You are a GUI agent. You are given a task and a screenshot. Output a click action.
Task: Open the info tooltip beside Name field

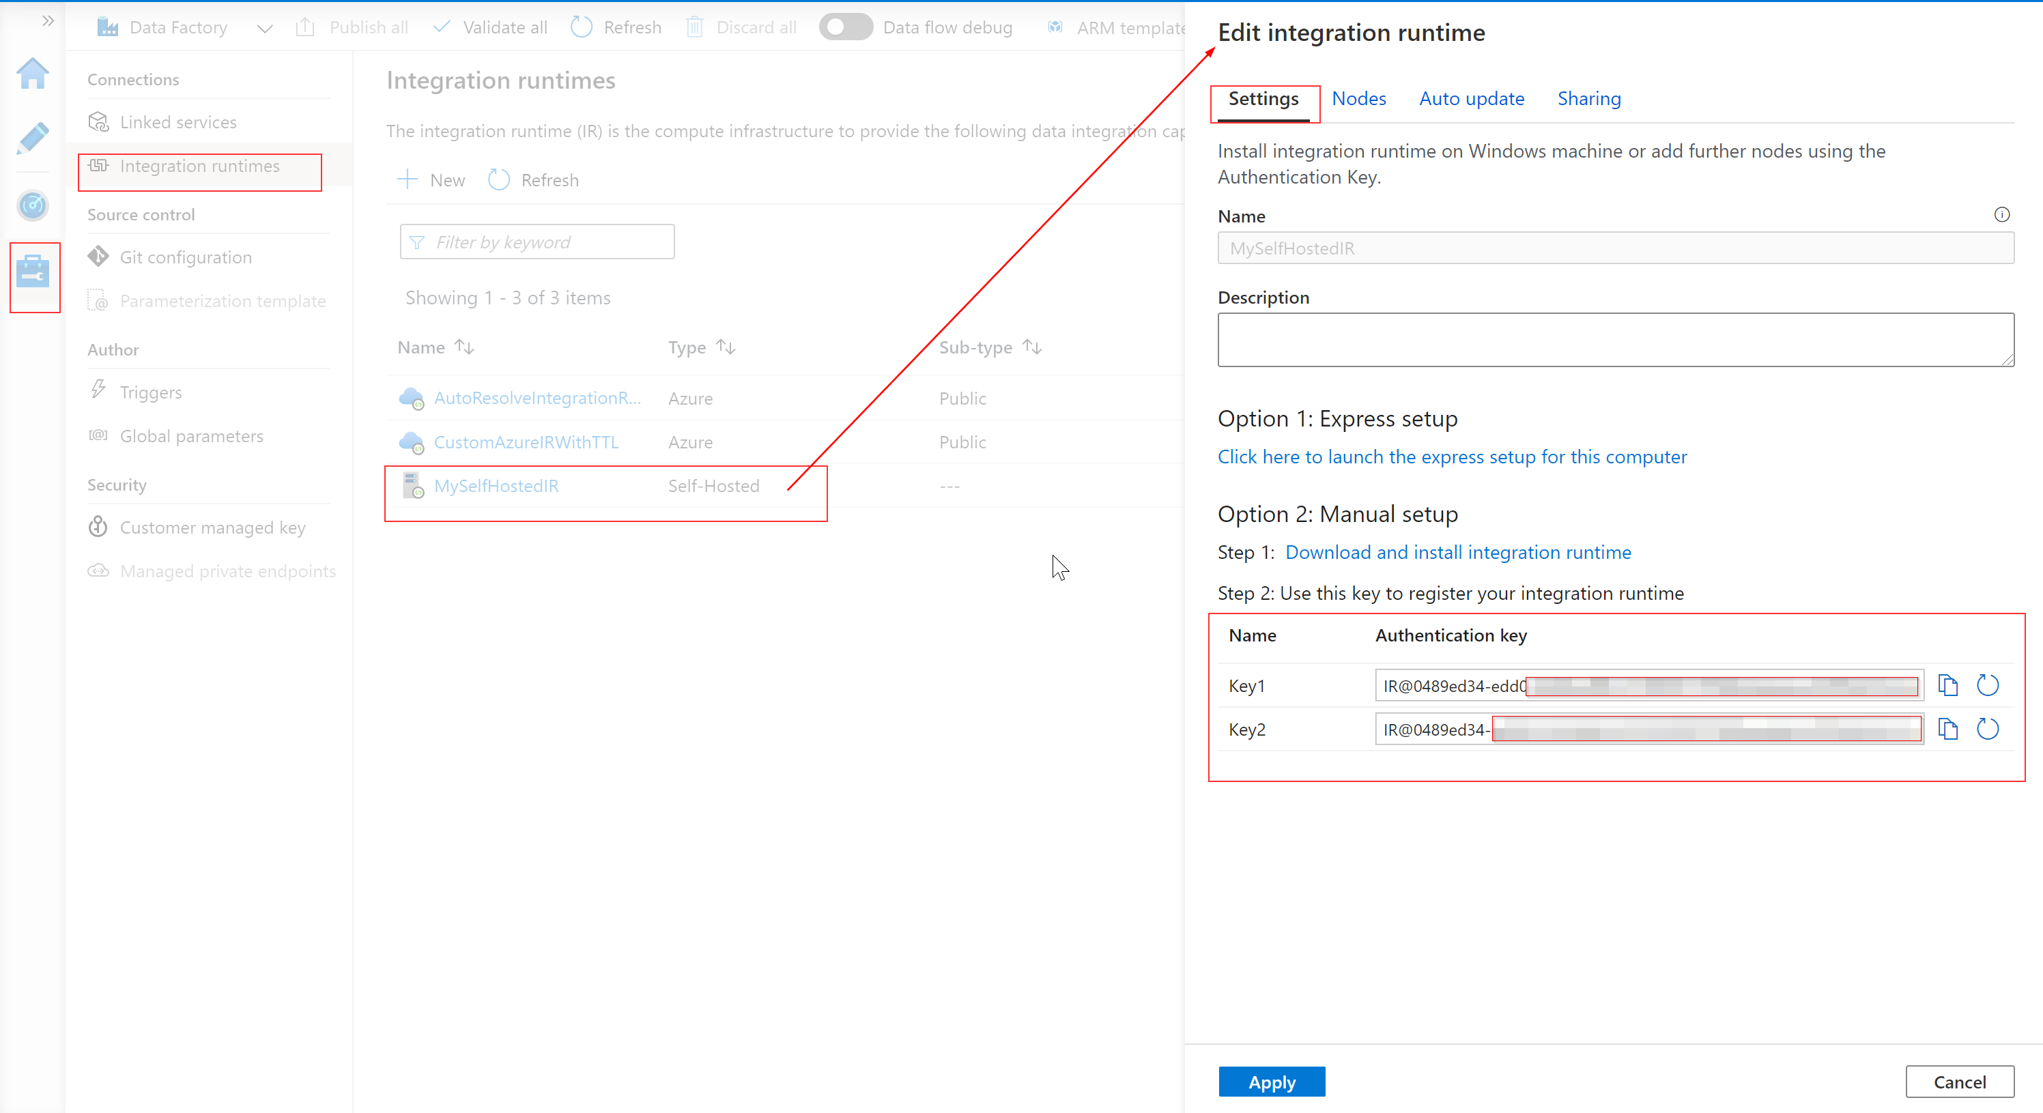(2002, 214)
